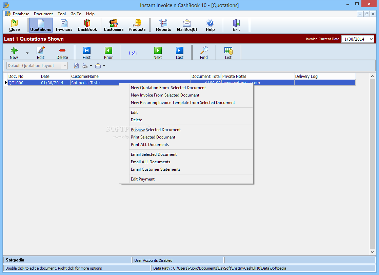Open the Go To menu
Image resolution: width=379 pixels, height=275 pixels.
[x=76, y=14]
